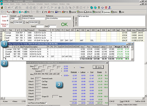Open the Purchases menu
Screen dimensions: 147x106
click(31, 4)
